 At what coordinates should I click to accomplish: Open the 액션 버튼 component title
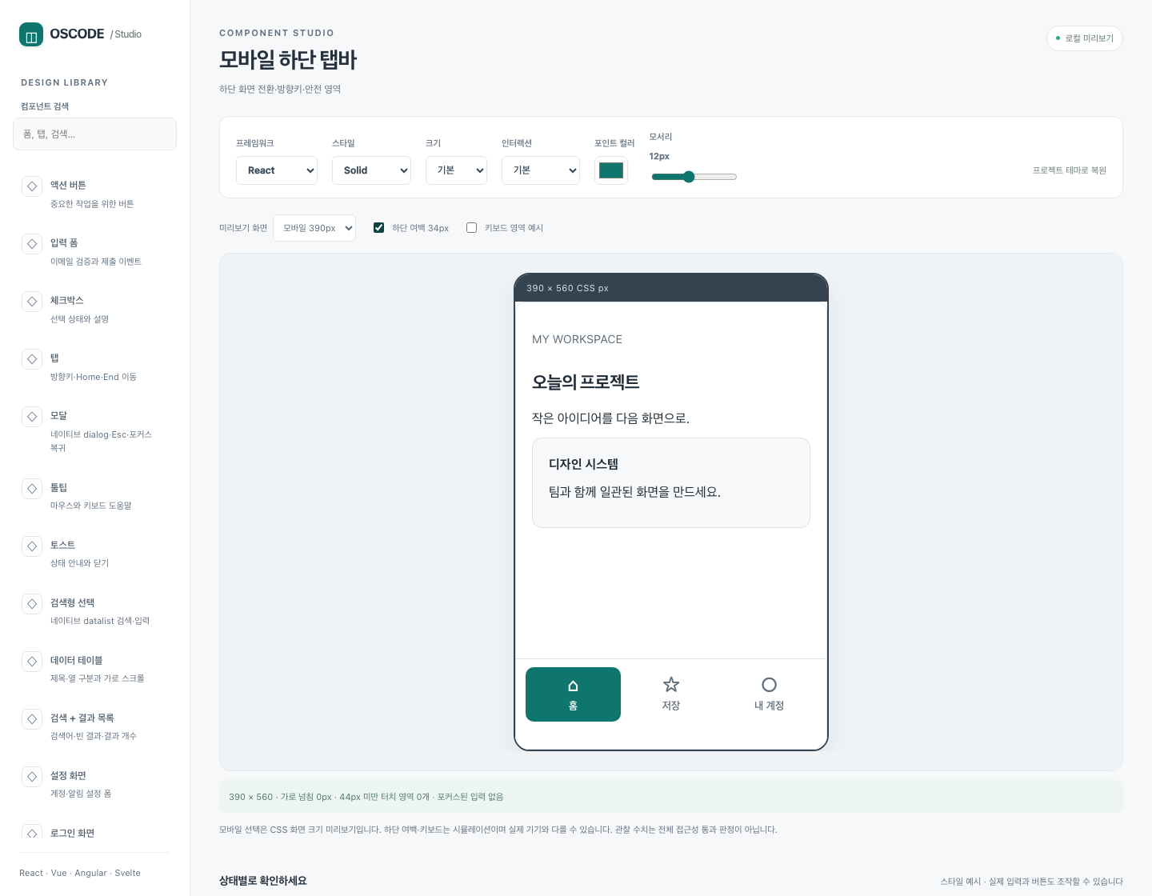tap(68, 186)
